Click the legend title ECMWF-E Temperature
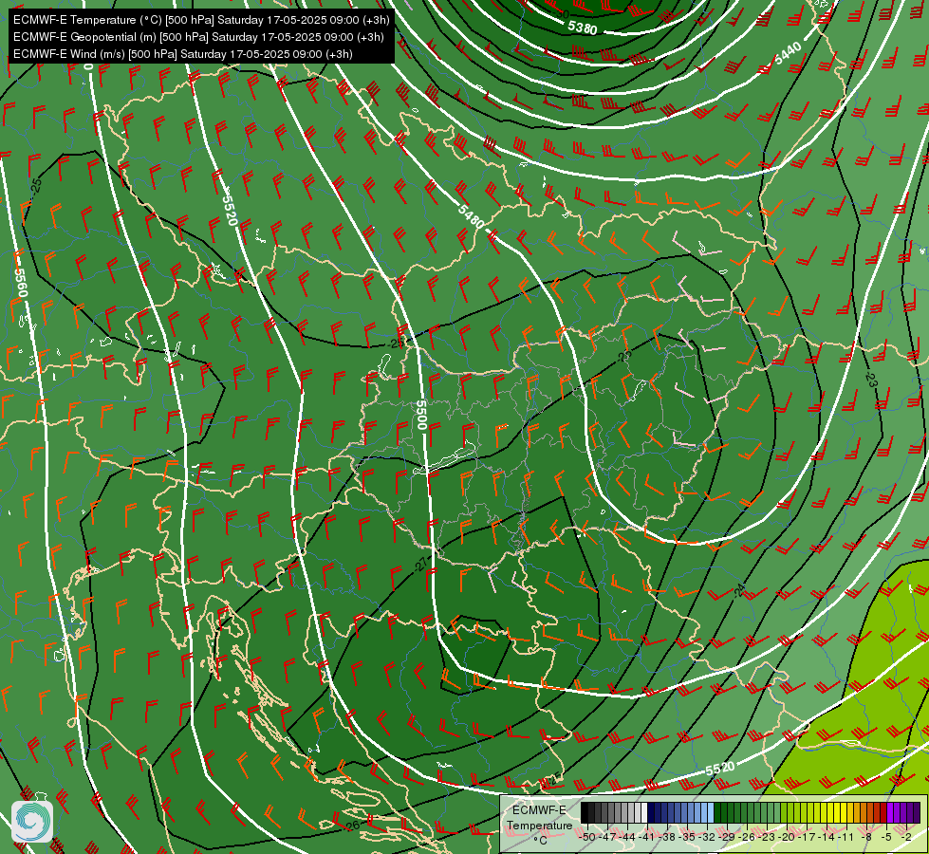 point(539,818)
